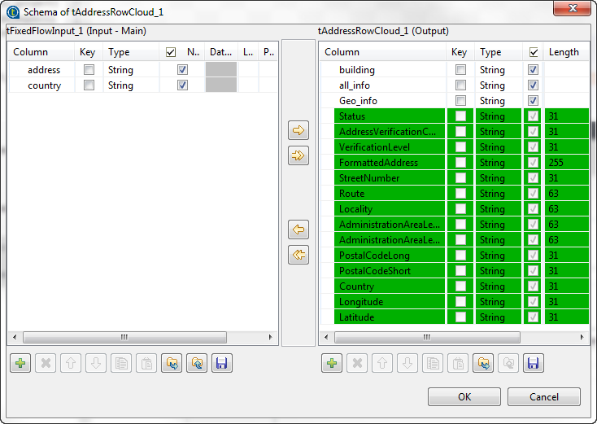Copy icon in output schema toolbar

pos(433,363)
